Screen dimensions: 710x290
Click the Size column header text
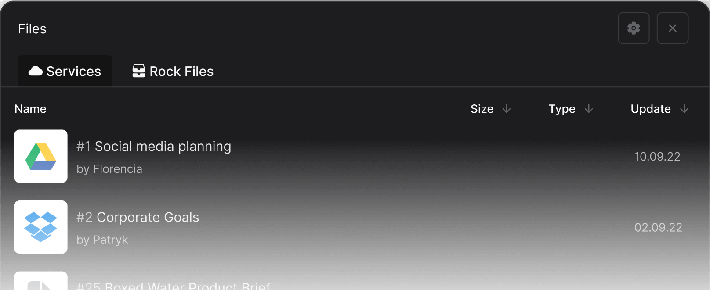[482, 109]
